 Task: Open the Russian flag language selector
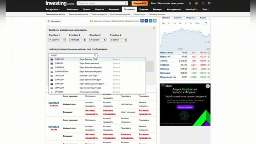click(x=209, y=3)
